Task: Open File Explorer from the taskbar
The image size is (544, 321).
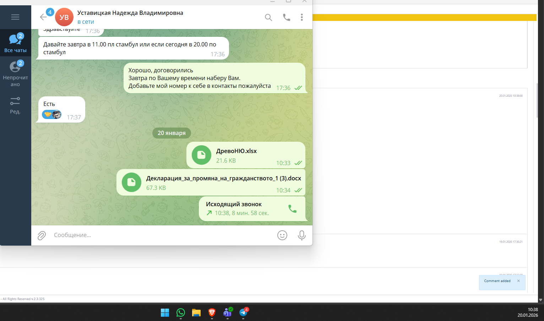Action: [196, 312]
